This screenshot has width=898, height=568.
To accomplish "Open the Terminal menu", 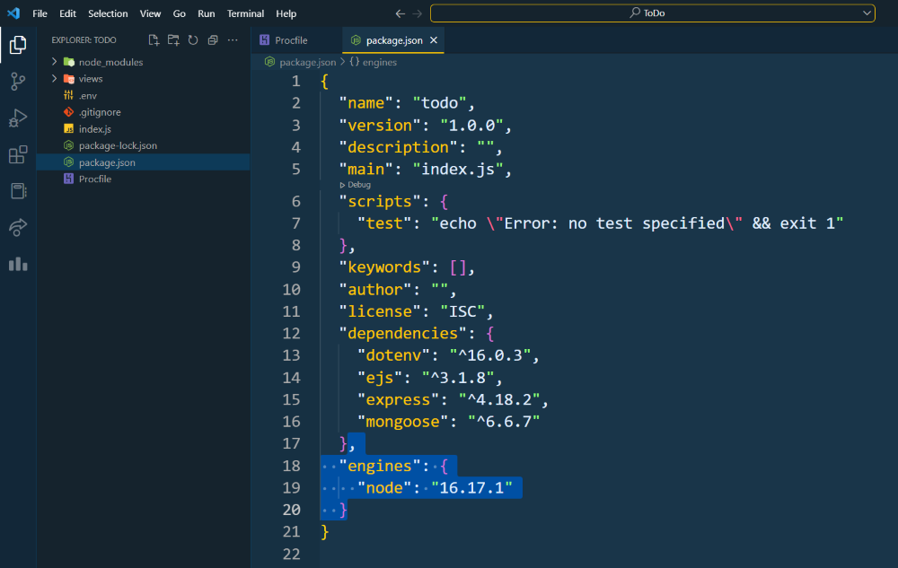I will pos(245,13).
